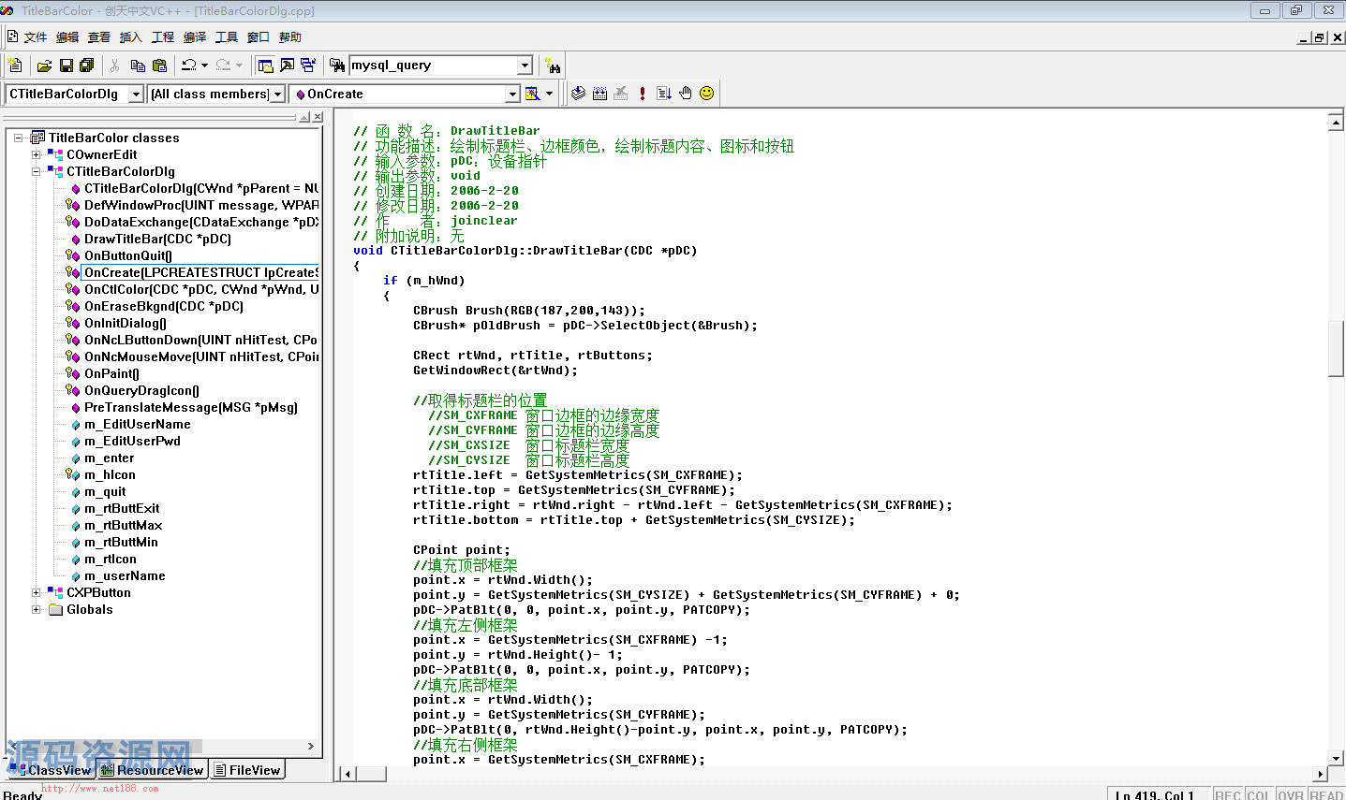Open a file with the Open folder icon
The width and height of the screenshot is (1346, 800).
[x=44, y=65]
